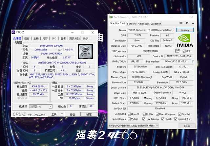Click the 8192 MB memory size value
Image resolution: width=210 pixels, height=146 pixels.
[x=138, y=83]
